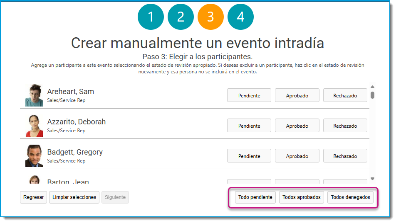
Task: Click the scrollbar up arrow
Action: coord(373,87)
